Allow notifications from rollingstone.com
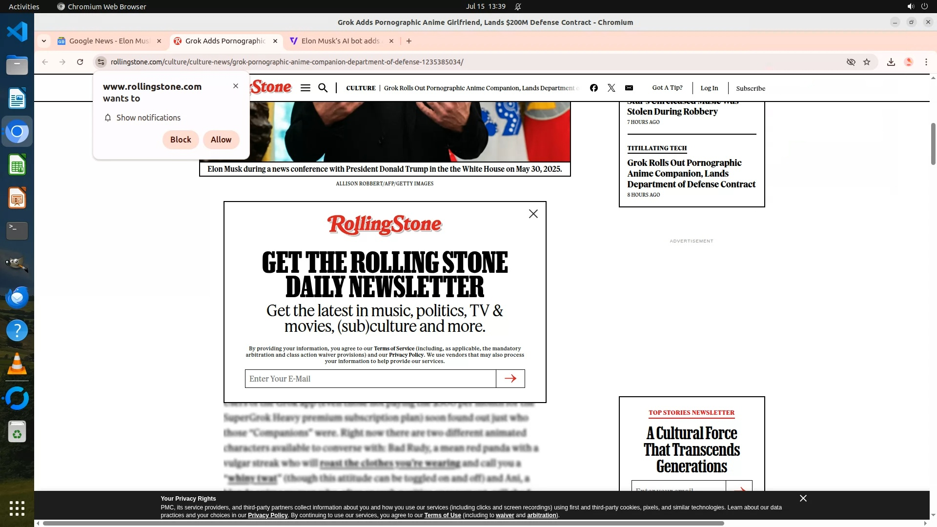 (221, 140)
